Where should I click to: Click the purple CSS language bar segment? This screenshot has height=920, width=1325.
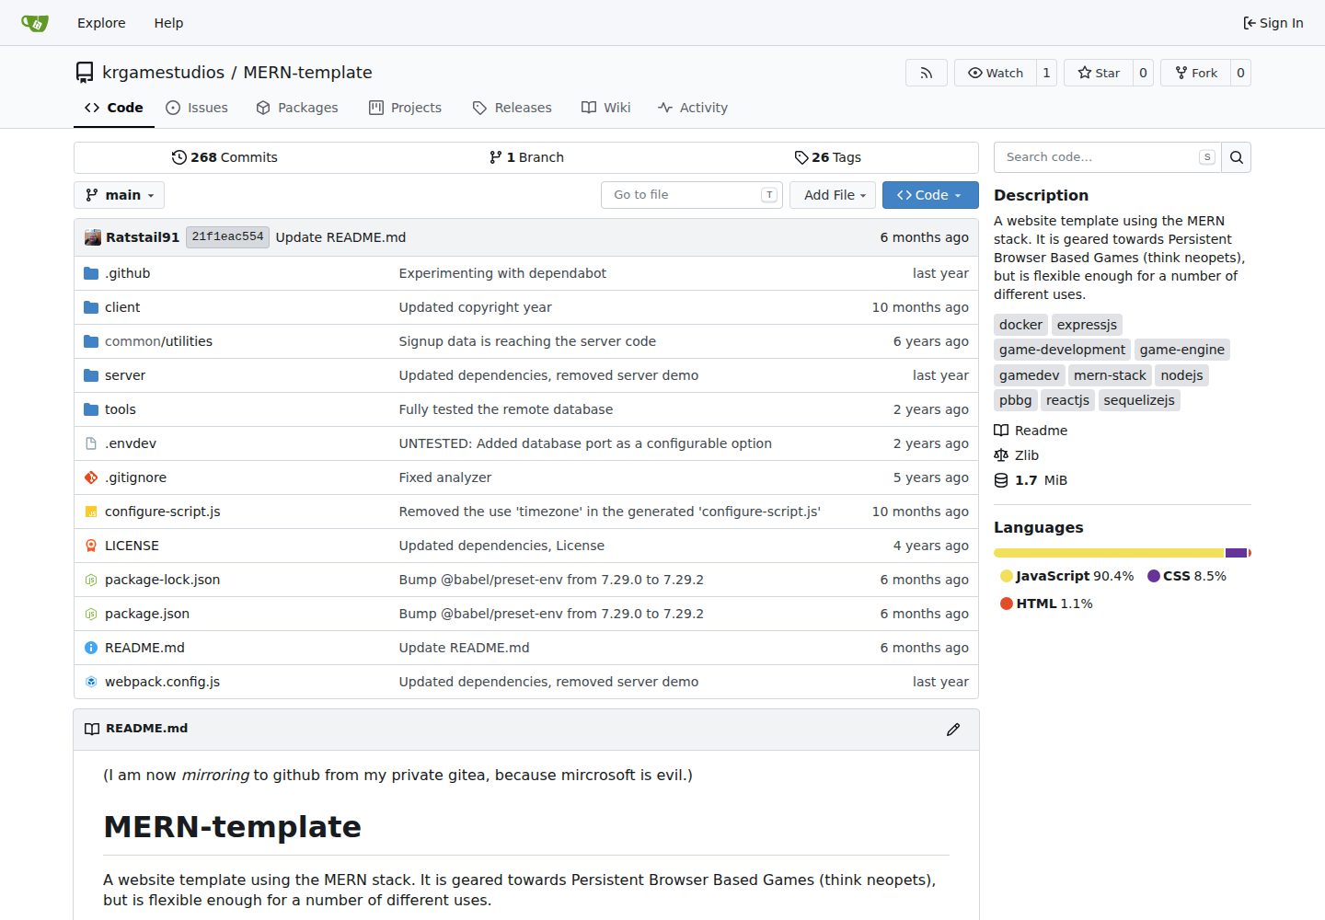tap(1236, 553)
